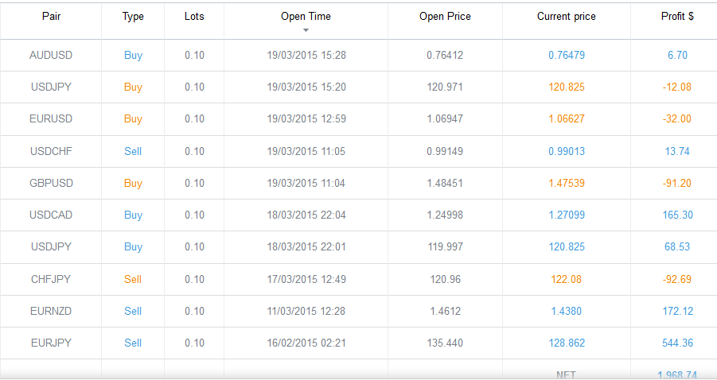The height and width of the screenshot is (380, 717).
Task: Click open price 1.24998
Action: coord(445,215)
